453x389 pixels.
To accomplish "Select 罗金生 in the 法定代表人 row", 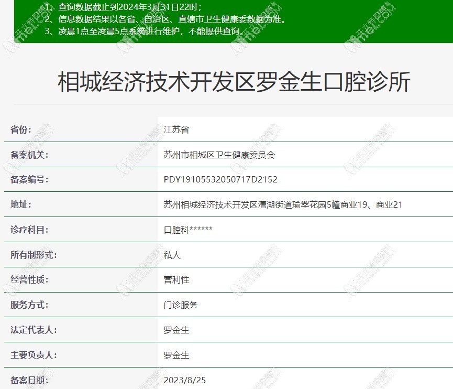I will click(176, 330).
